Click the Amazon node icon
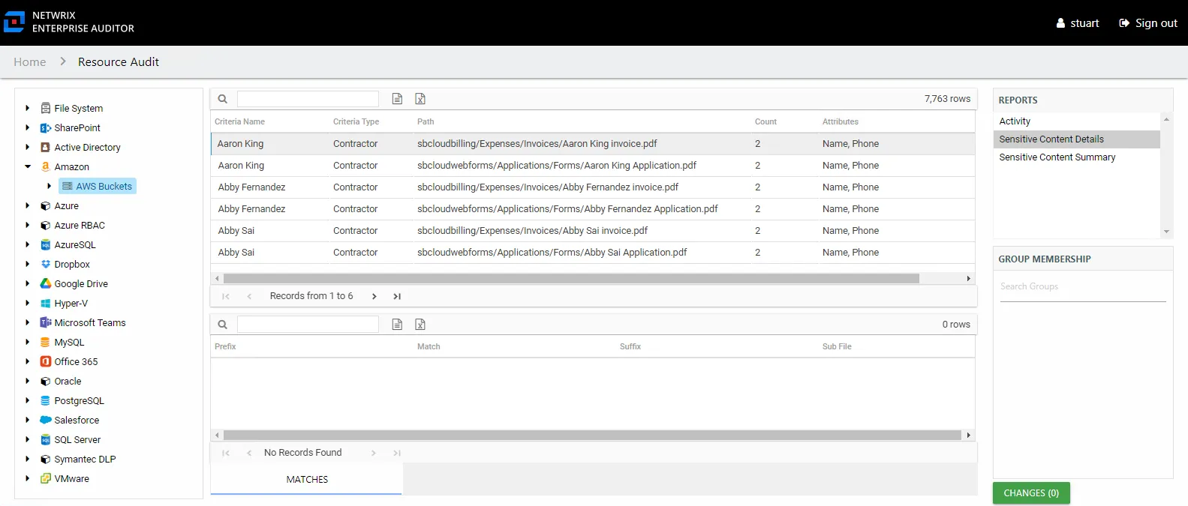The image size is (1188, 506). pyautogui.click(x=46, y=166)
